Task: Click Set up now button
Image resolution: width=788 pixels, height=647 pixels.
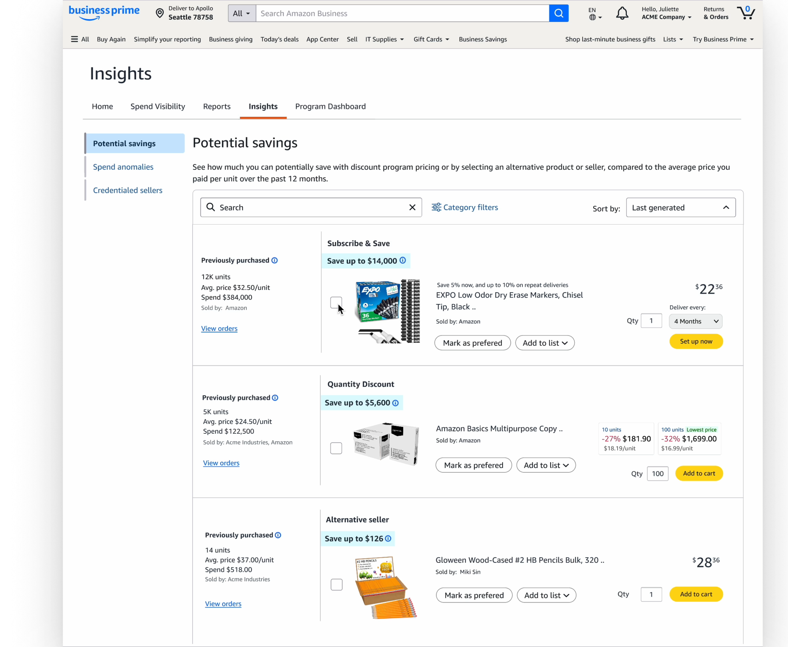Action: point(696,341)
